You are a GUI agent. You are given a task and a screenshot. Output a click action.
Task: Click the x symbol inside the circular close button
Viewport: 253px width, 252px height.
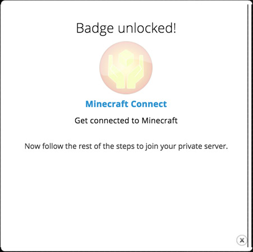[242, 240]
